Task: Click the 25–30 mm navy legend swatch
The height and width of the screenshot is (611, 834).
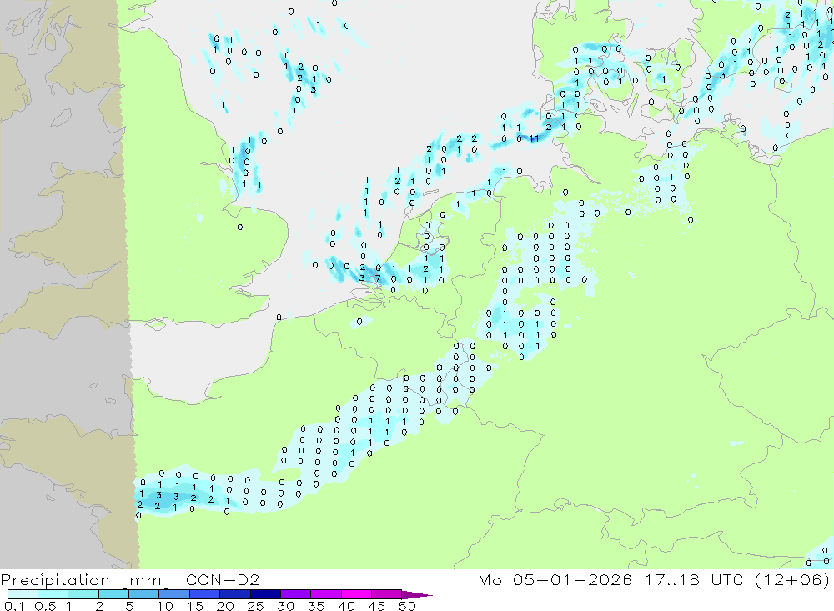Action: tap(265, 594)
